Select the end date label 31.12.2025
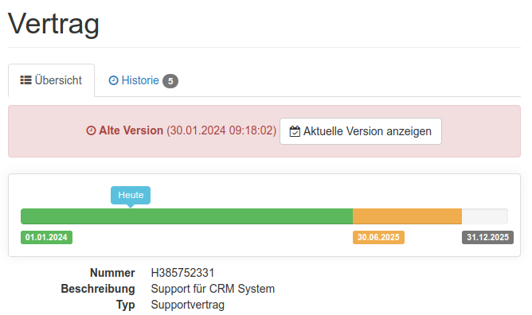The height and width of the screenshot is (315, 532). (487, 237)
